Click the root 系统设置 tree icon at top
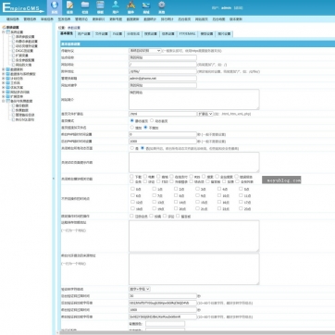 [x=4, y=28]
